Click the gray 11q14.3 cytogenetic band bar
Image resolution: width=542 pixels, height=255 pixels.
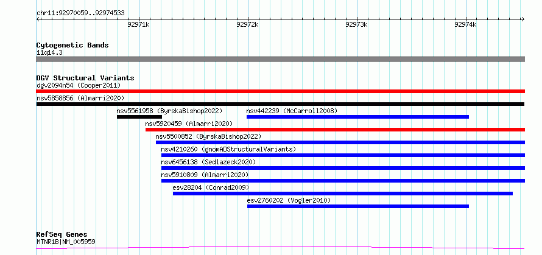[281, 59]
